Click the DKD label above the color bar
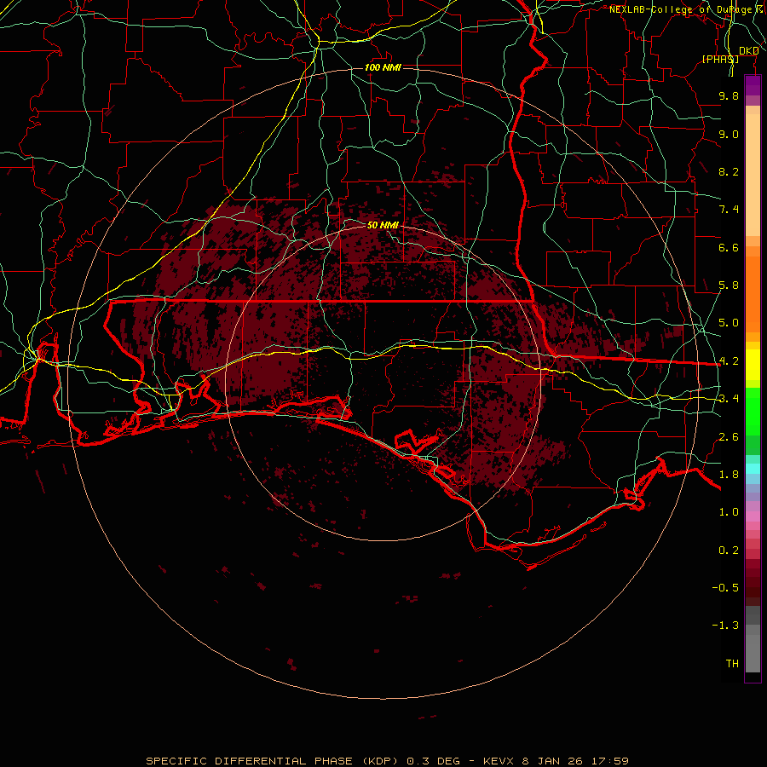The image size is (767, 767). 748,51
